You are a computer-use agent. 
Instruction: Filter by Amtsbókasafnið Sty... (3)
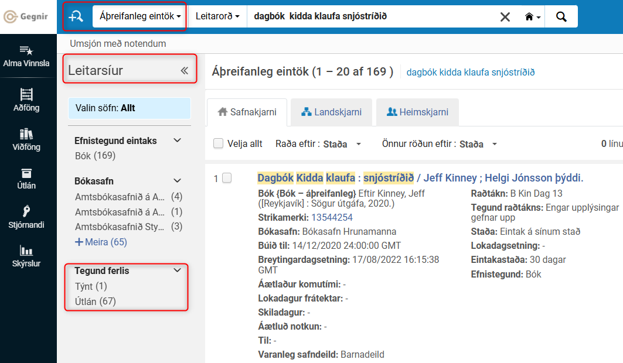tap(129, 227)
